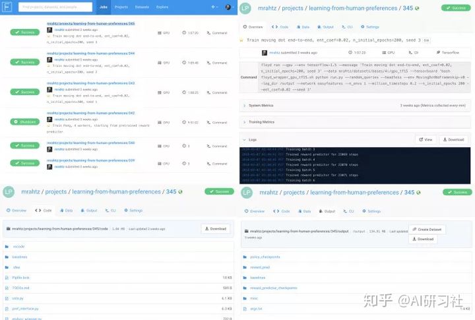
Task: Open the Overview tab in bottom-left Code panel
Action: click(16, 210)
